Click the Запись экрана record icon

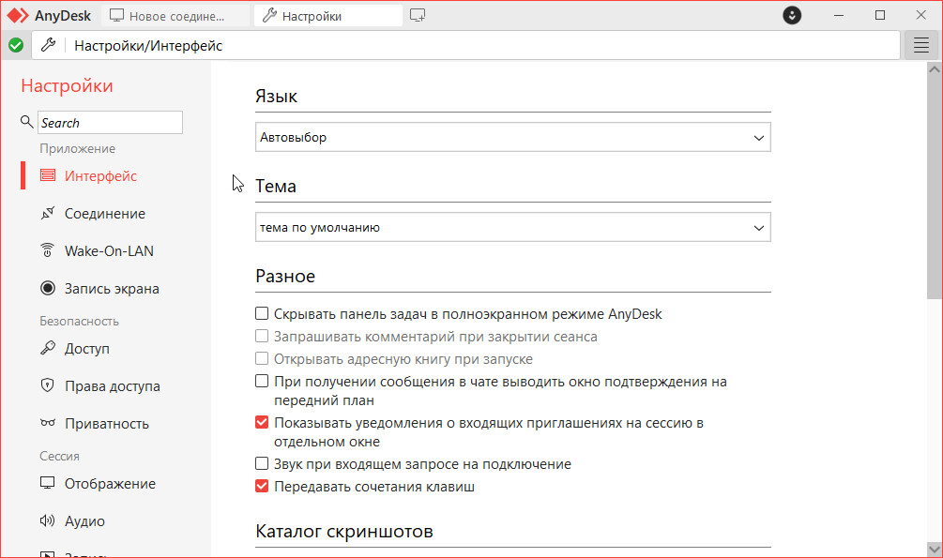pyautogui.click(x=47, y=289)
